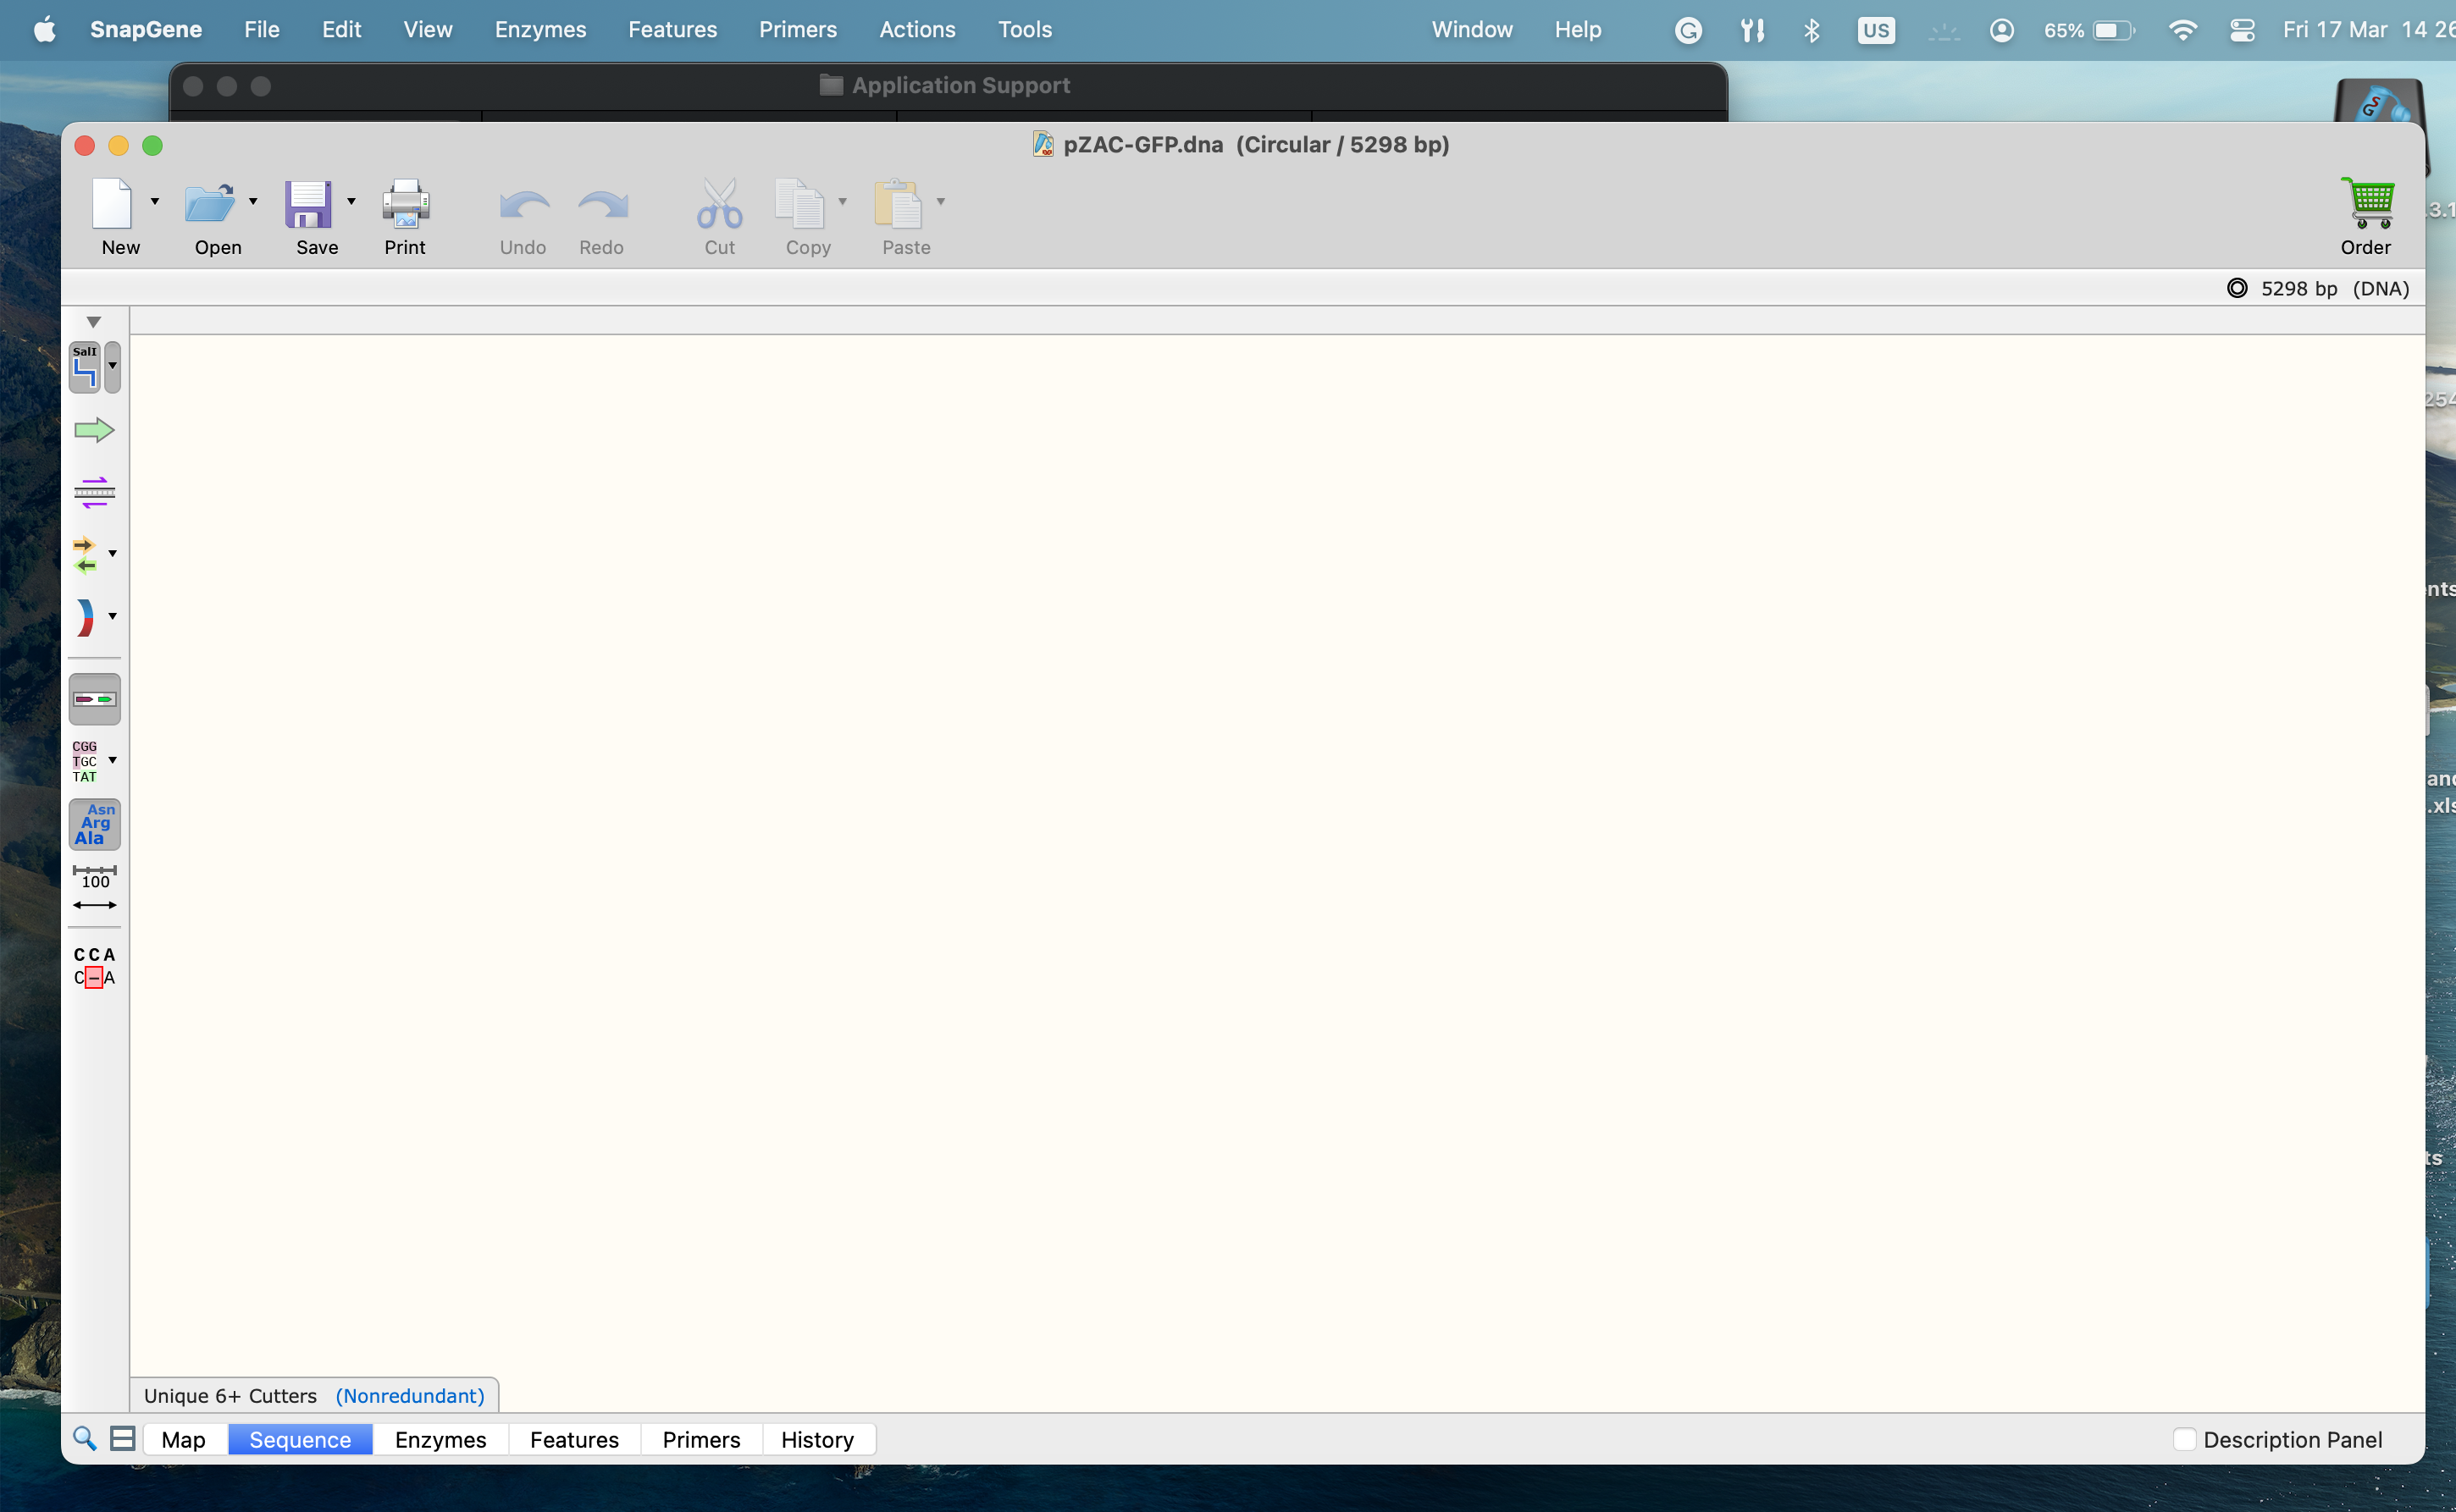Expand the New button dropdown arrow
The width and height of the screenshot is (2456, 1512).
click(154, 201)
